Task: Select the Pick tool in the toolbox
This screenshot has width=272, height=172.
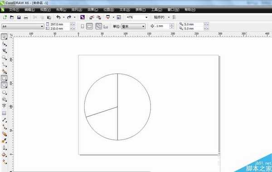Action: click(4, 37)
